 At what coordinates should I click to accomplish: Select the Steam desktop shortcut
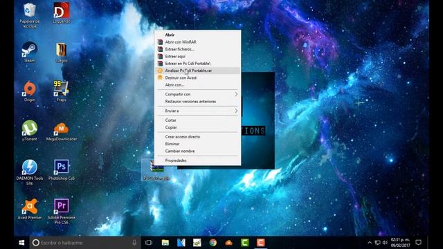coord(29,53)
